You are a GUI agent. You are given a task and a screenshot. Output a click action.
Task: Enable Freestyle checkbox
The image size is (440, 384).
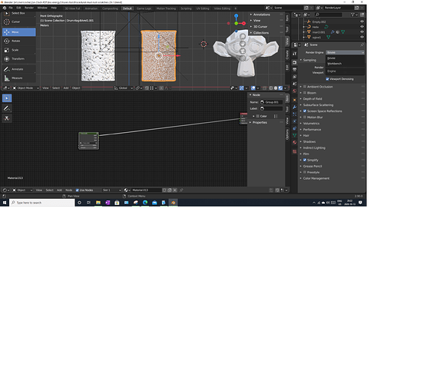(x=305, y=172)
